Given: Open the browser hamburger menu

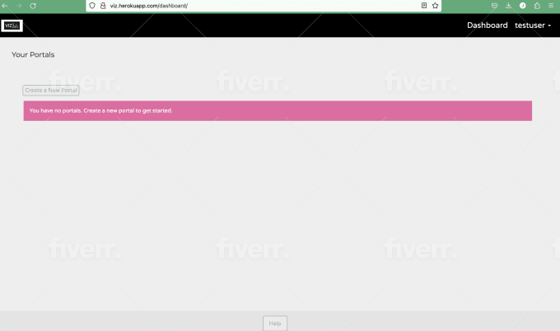Looking at the screenshot, I should [550, 5].
